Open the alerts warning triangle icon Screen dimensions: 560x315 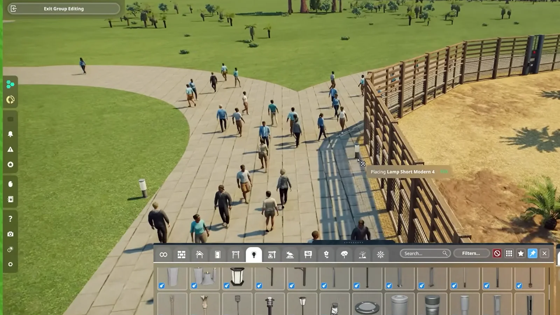[10, 149]
